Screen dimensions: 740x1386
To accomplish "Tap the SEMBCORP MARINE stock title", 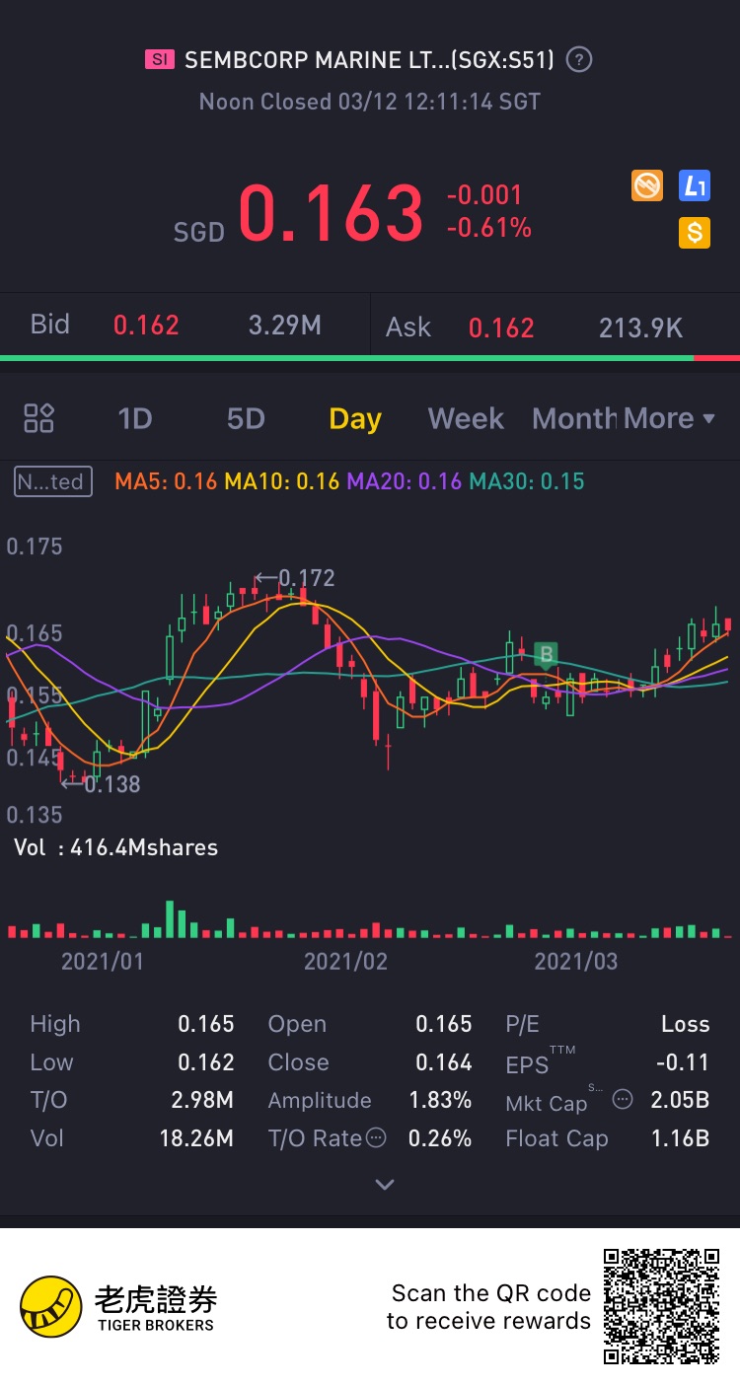I will (369, 60).
